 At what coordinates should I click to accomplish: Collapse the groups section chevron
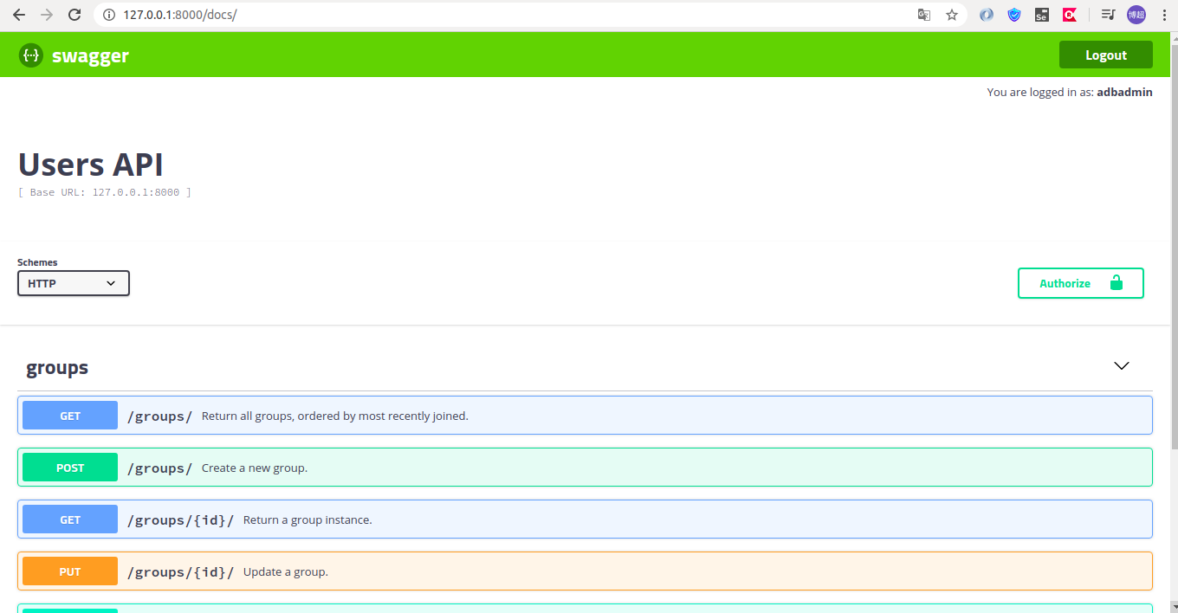click(x=1122, y=366)
